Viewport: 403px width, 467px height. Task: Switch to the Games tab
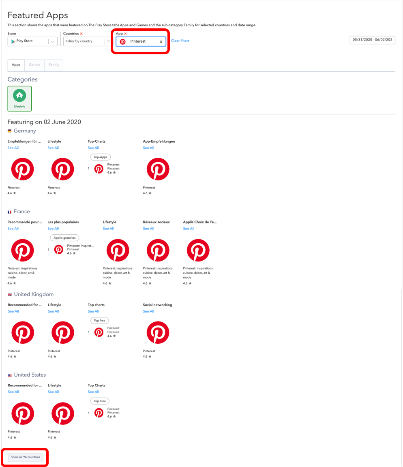(x=34, y=65)
